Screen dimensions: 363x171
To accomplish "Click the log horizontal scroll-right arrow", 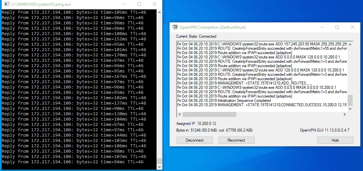I will [345, 114].
